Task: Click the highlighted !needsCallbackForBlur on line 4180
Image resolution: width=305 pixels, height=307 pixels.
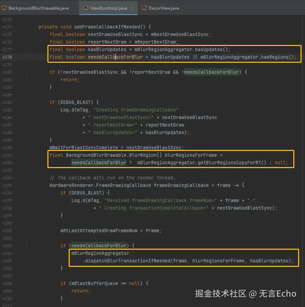Action: [210, 72]
